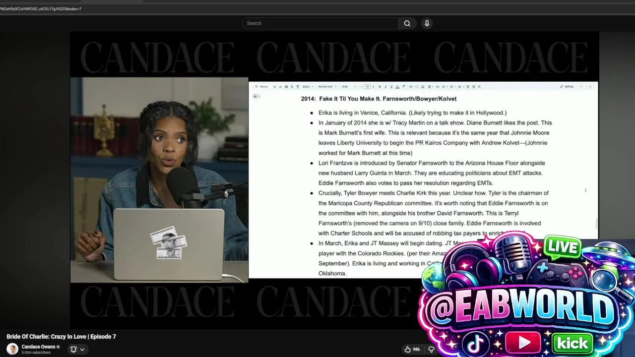Collapse the Docs toolbar with chevron
Image resolution: width=635 pixels, height=357 pixels.
pos(590,87)
